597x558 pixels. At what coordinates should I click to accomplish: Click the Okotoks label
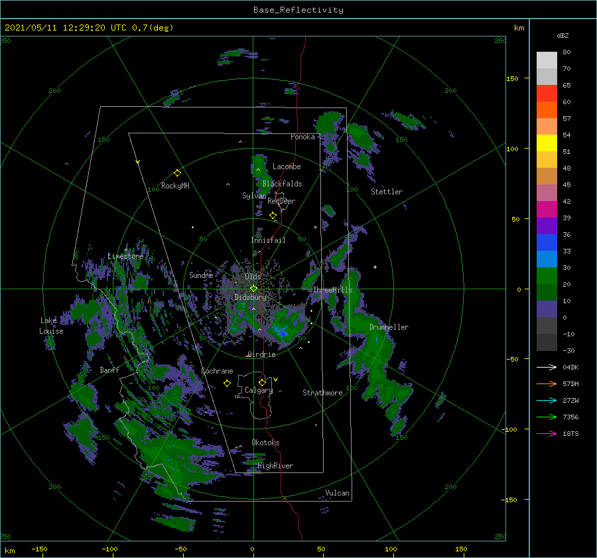pyautogui.click(x=265, y=443)
